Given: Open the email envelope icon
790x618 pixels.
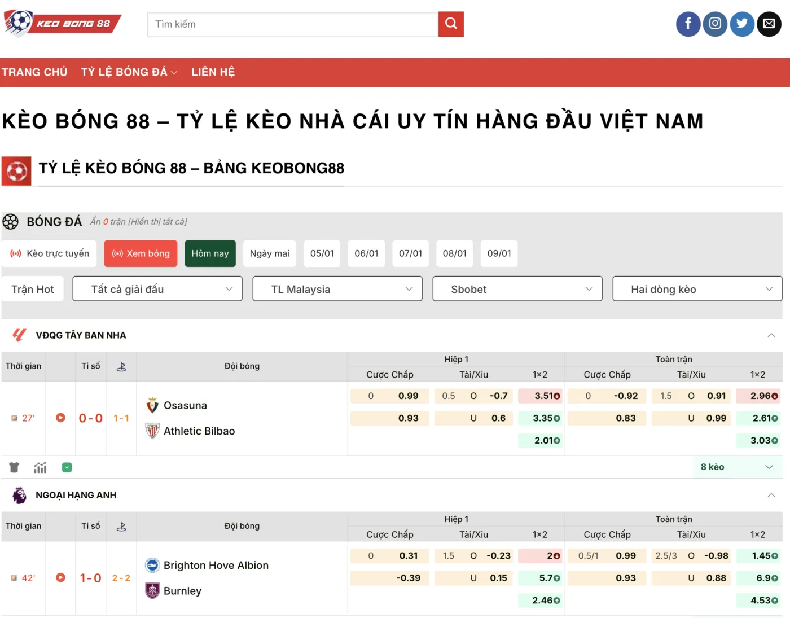Looking at the screenshot, I should (x=769, y=24).
